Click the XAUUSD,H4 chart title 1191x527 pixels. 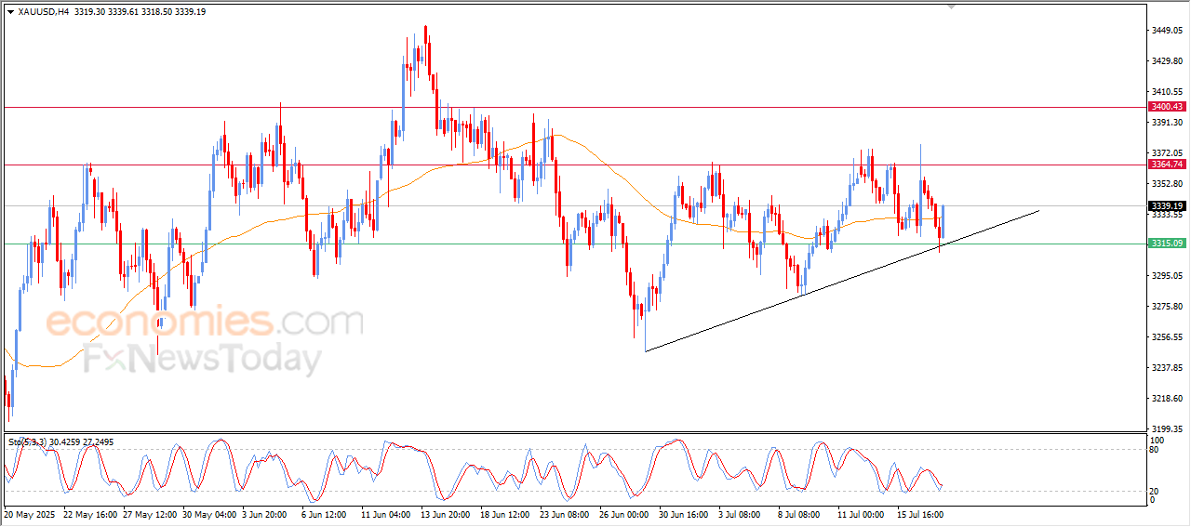click(x=44, y=12)
